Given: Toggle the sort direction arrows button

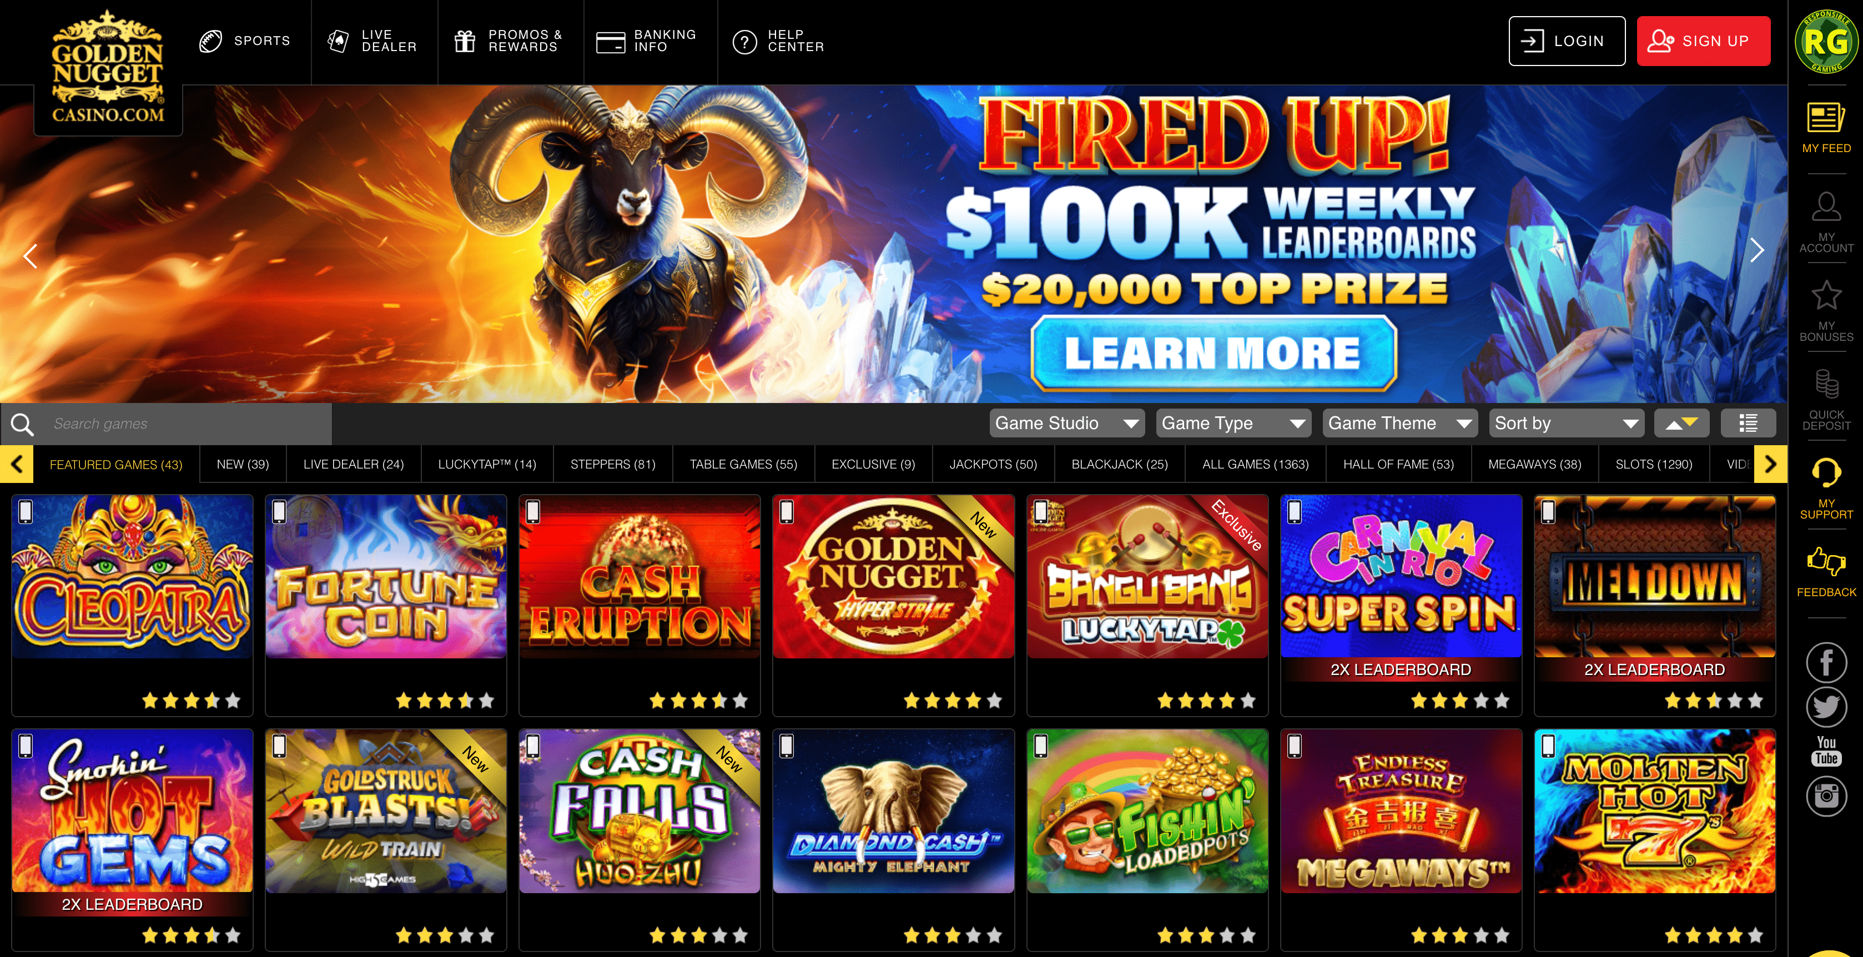Looking at the screenshot, I should [x=1681, y=423].
